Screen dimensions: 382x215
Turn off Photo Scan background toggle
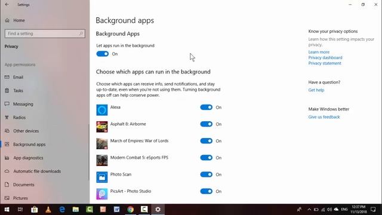(x=207, y=174)
